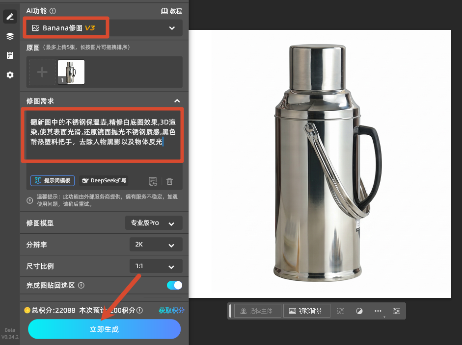The image size is (462, 345).
Task: Open settings gear in sidebar
Action: coord(10,75)
